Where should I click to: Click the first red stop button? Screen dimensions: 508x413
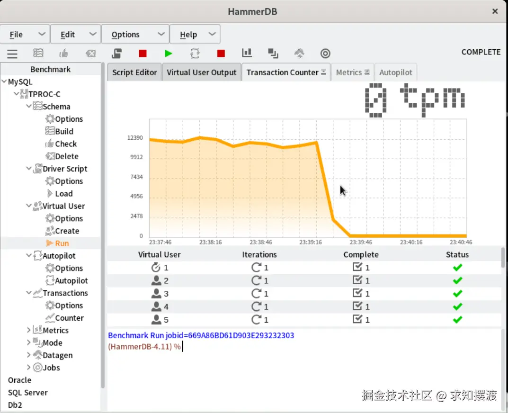[143, 53]
